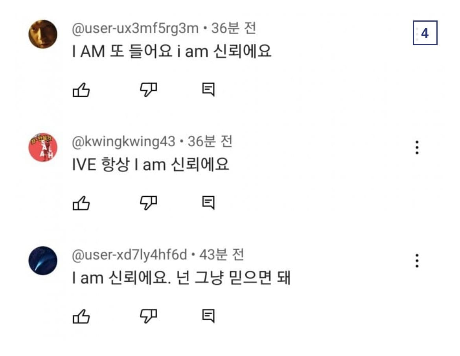The width and height of the screenshot is (460, 356).
Task: Click the boxed number 4 badge
Action: pos(425,33)
